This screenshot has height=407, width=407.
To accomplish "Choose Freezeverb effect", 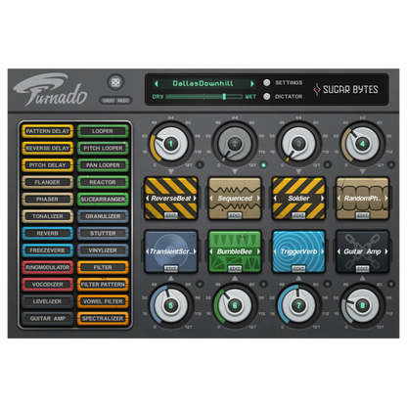I will [48, 250].
